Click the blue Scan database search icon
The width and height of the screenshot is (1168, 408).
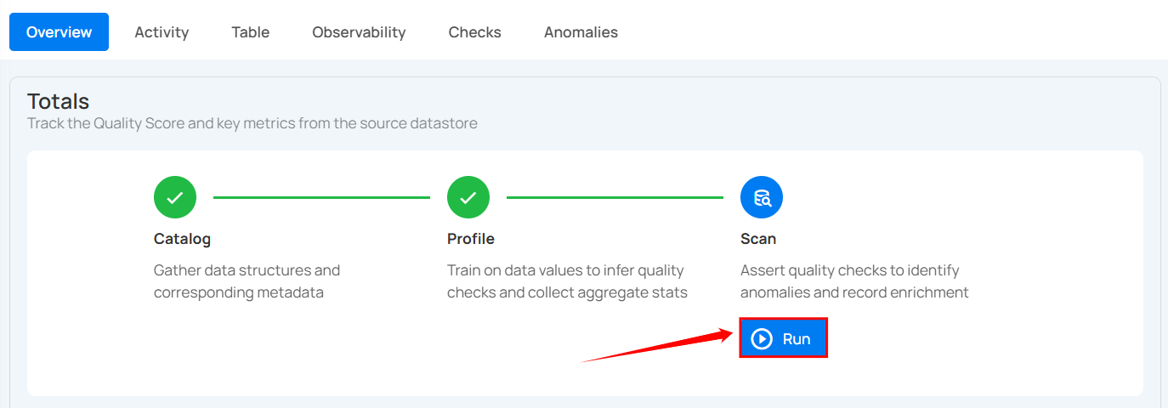762,198
